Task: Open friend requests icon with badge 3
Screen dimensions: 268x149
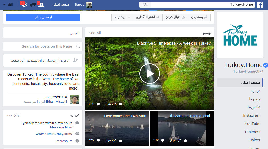Action: 41,5
